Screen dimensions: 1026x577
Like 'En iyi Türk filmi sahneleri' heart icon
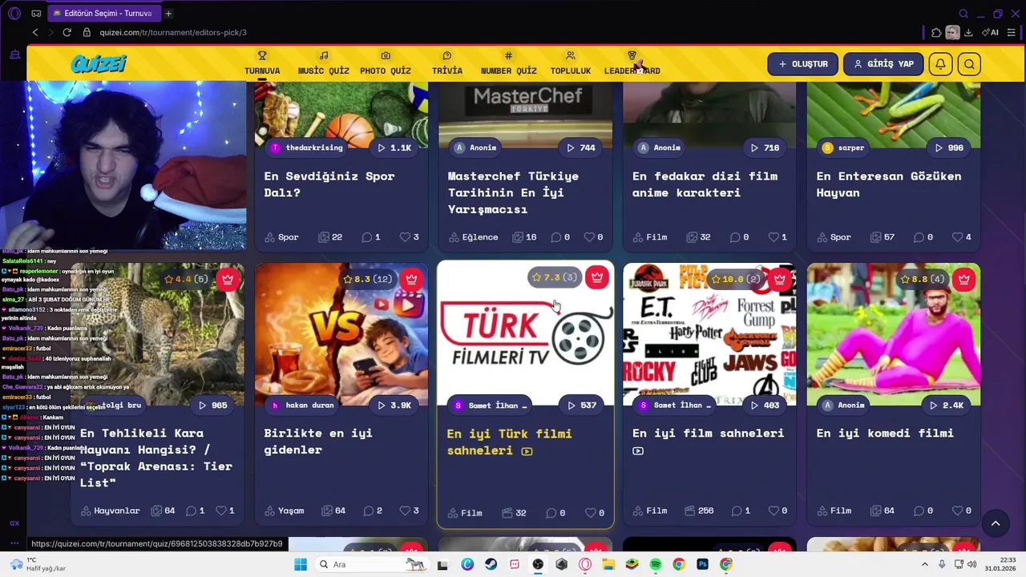[589, 513]
